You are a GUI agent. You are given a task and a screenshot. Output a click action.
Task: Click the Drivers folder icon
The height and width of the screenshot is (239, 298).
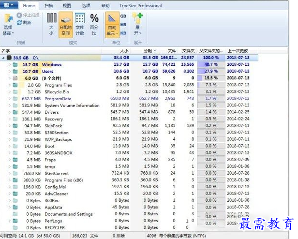pyautogui.click(x=15, y=112)
